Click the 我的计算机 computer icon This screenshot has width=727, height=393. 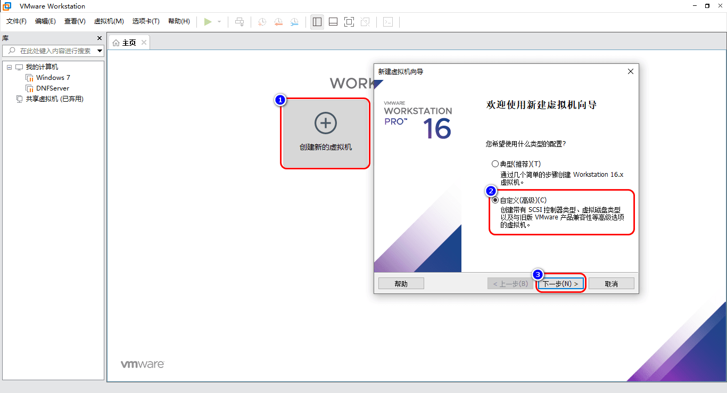click(19, 67)
